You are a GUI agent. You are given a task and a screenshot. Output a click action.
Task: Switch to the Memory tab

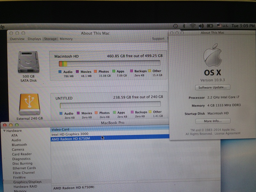[x=66, y=39]
